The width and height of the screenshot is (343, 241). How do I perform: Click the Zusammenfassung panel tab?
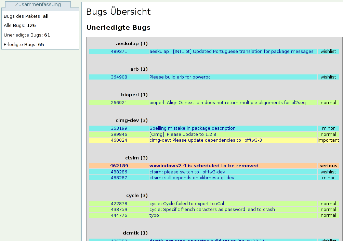(x=38, y=4)
